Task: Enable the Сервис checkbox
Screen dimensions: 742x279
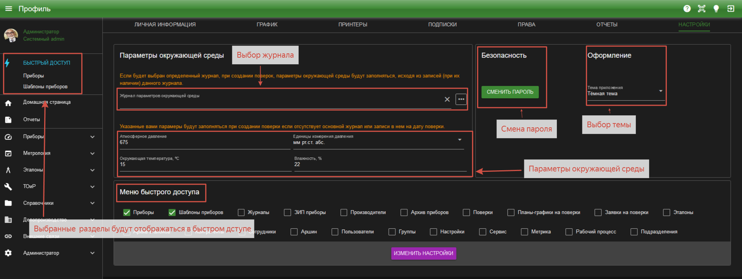Action: click(x=483, y=232)
